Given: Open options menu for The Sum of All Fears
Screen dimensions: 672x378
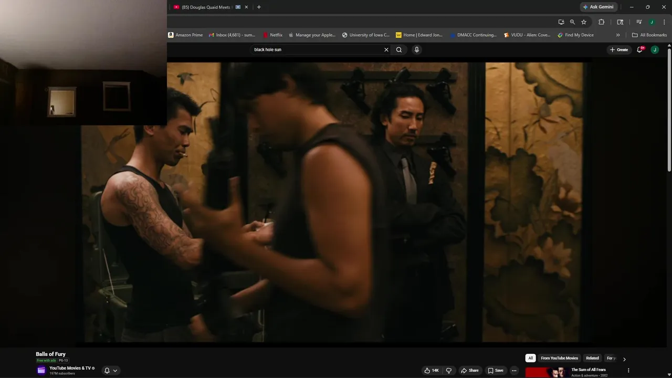Looking at the screenshot, I should [628, 371].
